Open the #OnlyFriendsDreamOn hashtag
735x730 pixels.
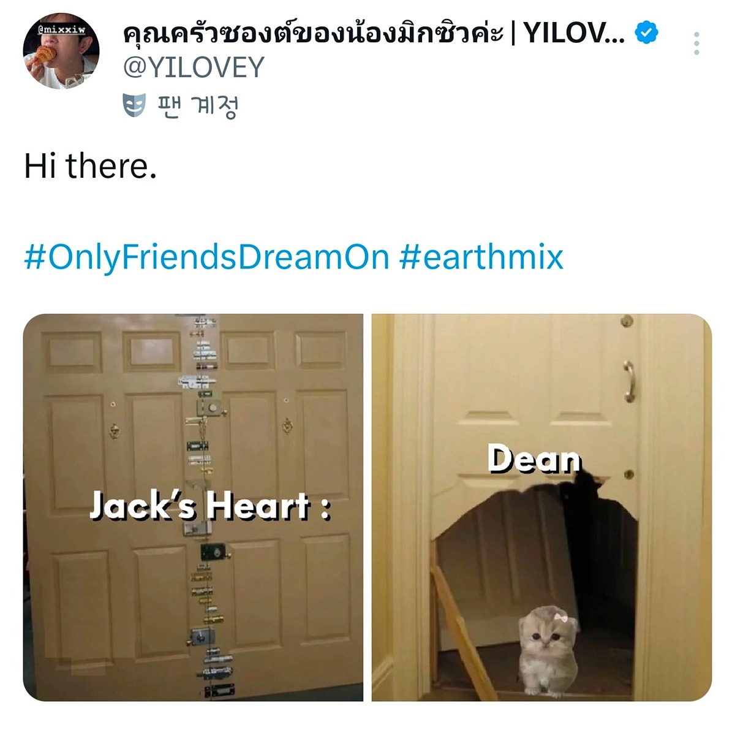pos(206,257)
